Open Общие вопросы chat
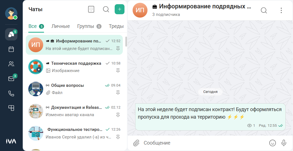This screenshot has height=151, width=293. coord(74,89)
